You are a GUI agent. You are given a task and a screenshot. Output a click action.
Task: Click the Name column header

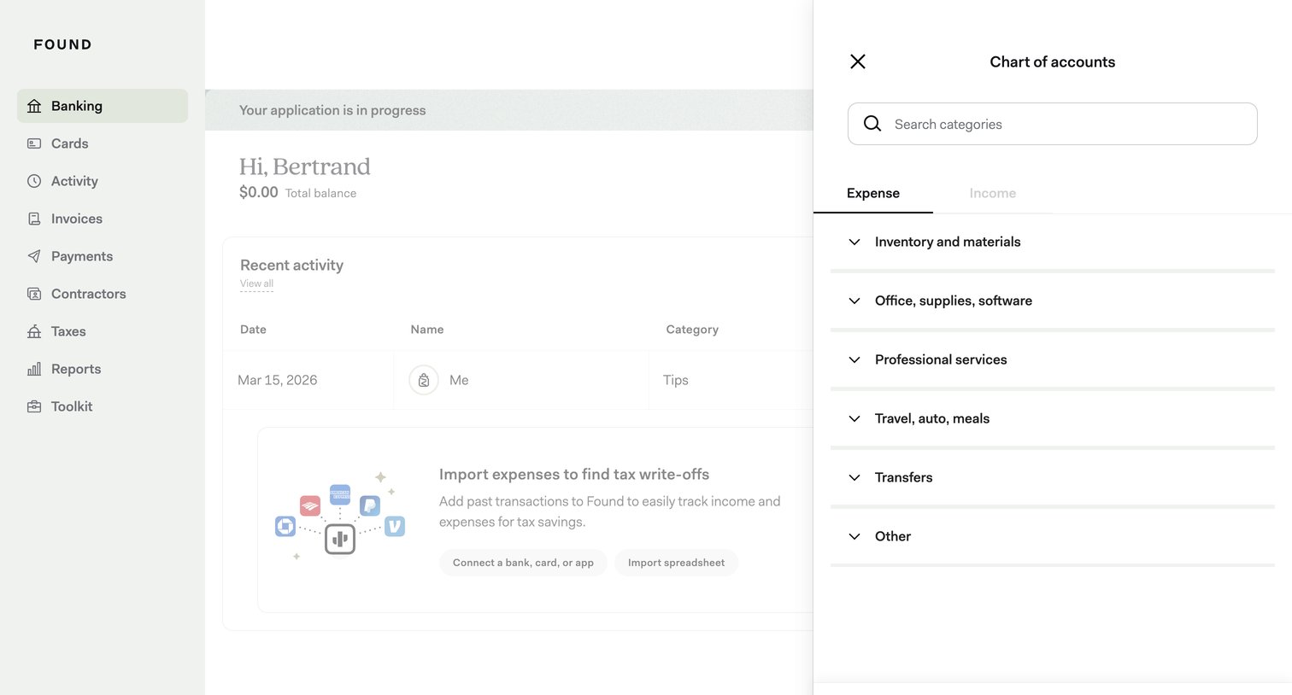427,330
